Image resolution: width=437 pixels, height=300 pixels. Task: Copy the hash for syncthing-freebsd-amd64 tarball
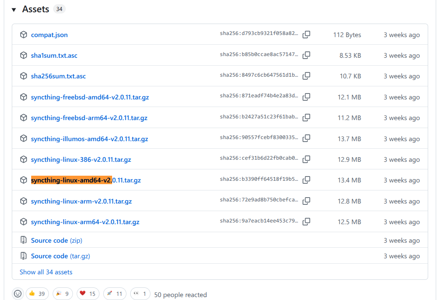click(x=306, y=97)
